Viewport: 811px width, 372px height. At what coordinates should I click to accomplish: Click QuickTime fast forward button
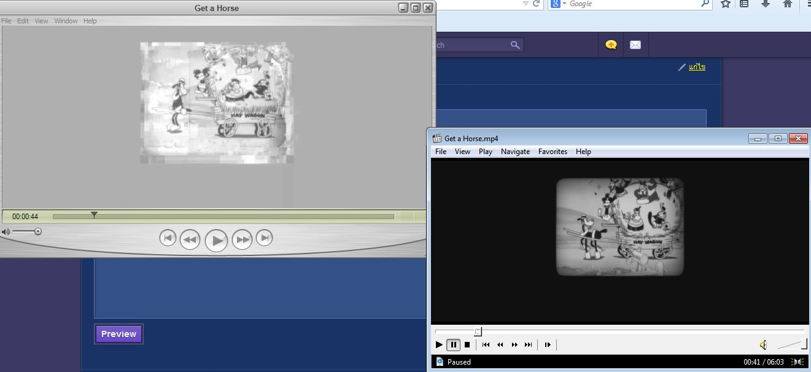243,239
